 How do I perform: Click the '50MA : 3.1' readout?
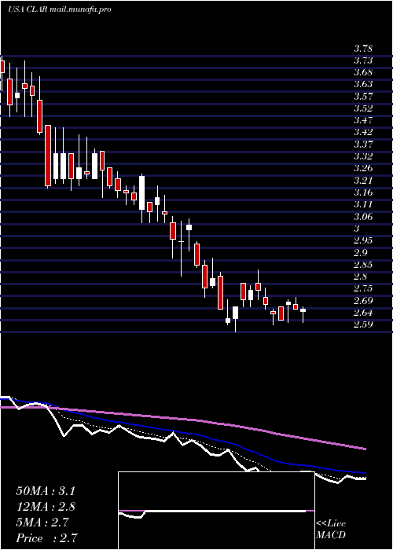(x=46, y=491)
